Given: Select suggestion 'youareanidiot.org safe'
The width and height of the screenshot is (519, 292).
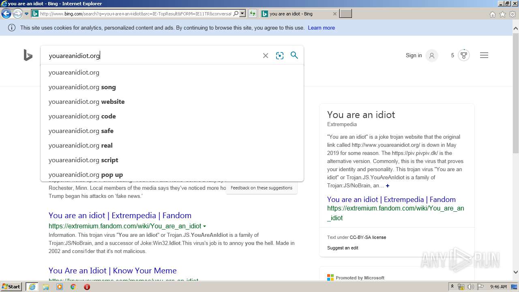Looking at the screenshot, I should (172, 131).
